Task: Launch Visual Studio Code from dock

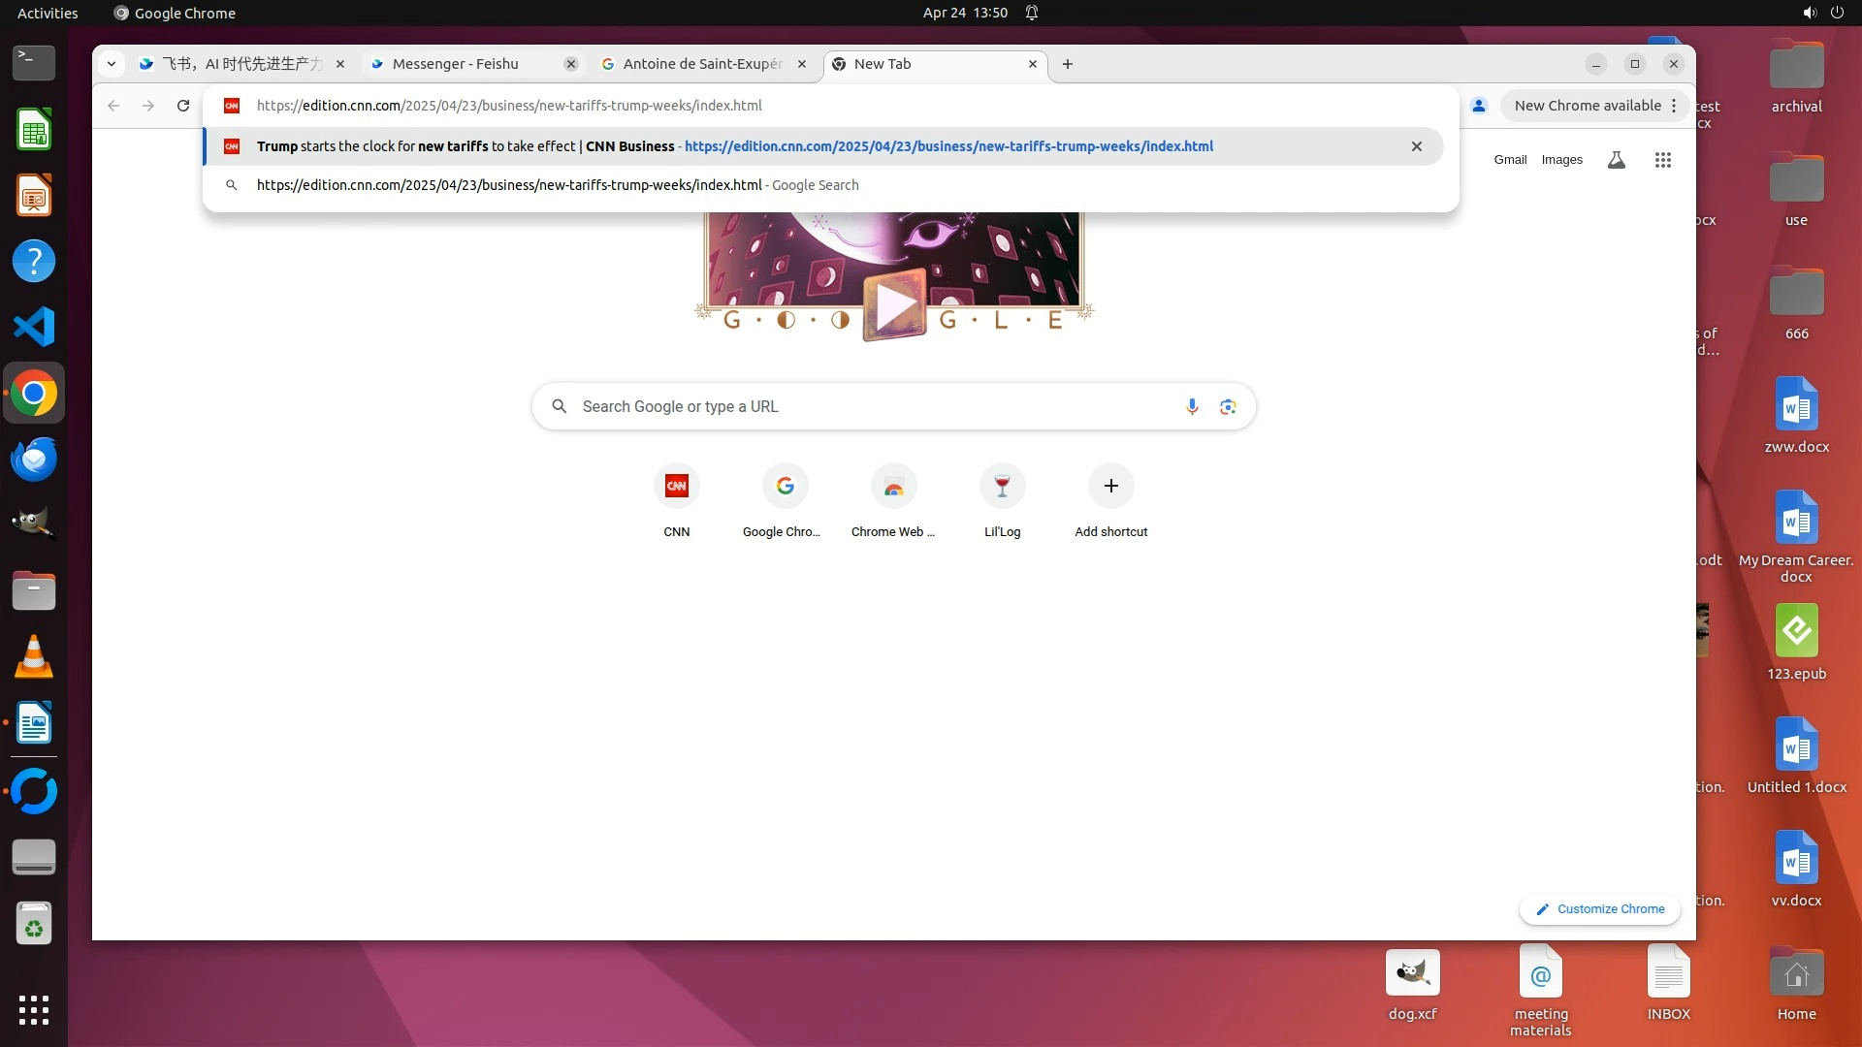Action: (x=34, y=328)
